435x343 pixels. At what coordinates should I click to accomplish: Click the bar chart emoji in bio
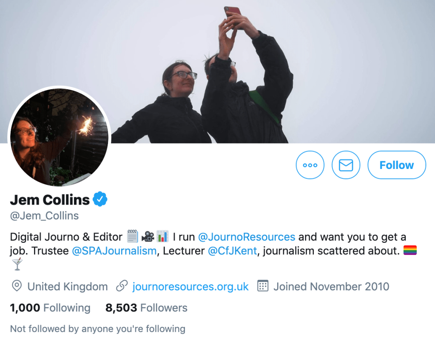pos(162,236)
